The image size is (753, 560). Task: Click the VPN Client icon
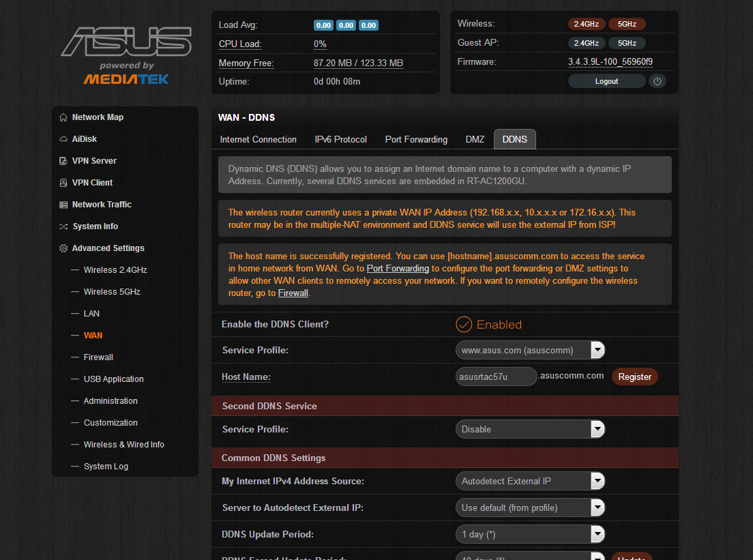click(63, 183)
